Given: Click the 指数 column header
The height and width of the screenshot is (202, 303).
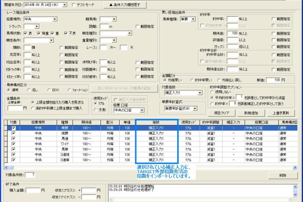Looking at the screenshot, I should (x=156, y=122).
